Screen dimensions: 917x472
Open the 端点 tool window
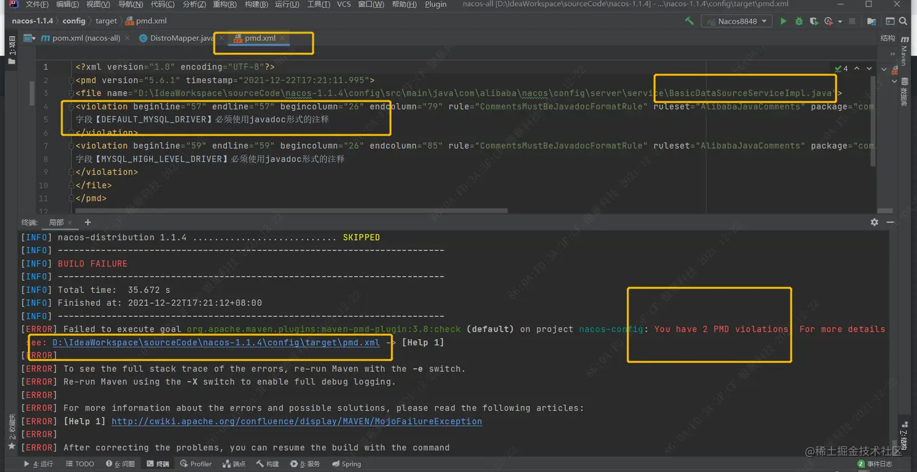point(234,464)
